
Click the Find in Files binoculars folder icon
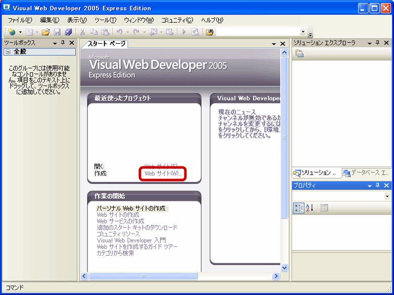coord(209,32)
